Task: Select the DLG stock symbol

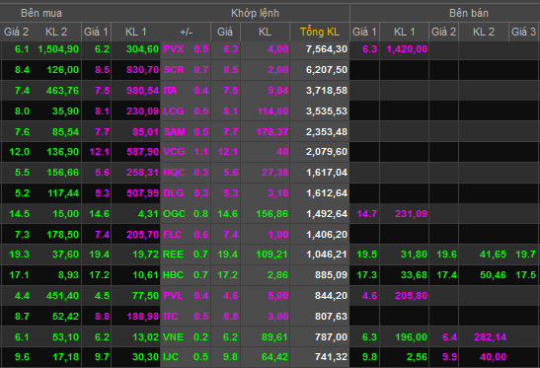Action: [173, 192]
